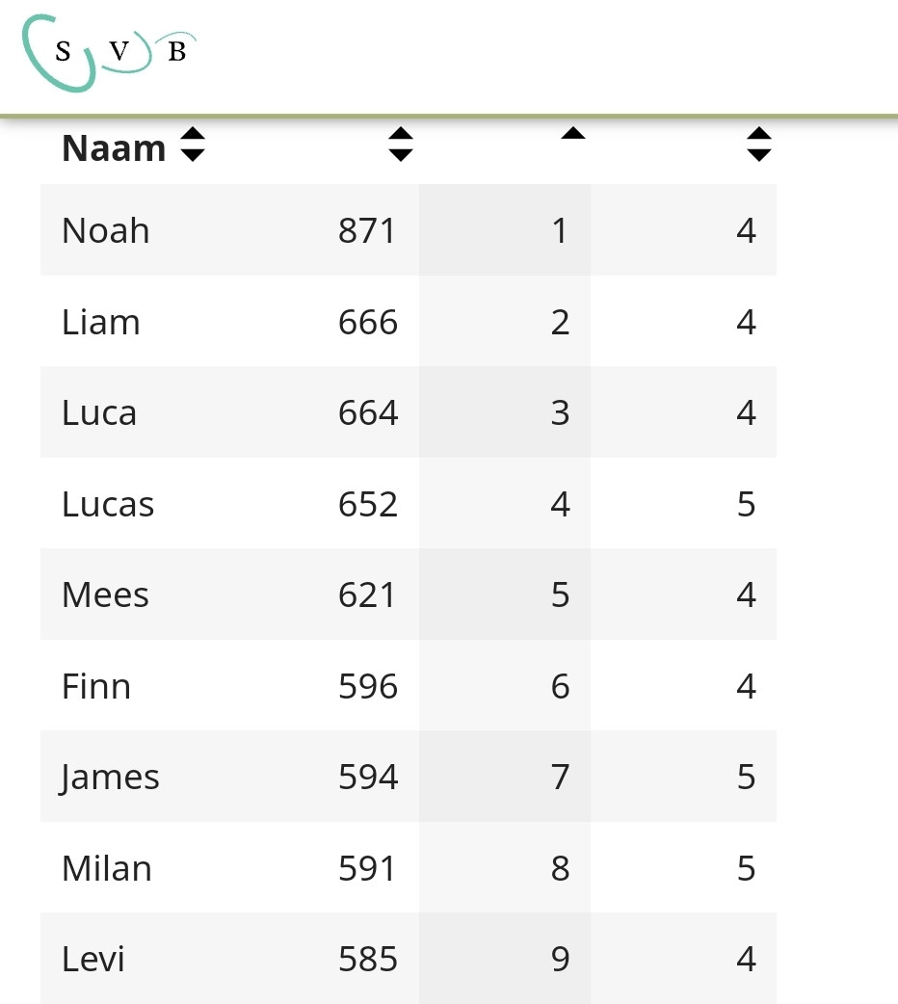Image resolution: width=898 pixels, height=1004 pixels.
Task: Click sort arrows above 871 column
Action: tap(400, 145)
